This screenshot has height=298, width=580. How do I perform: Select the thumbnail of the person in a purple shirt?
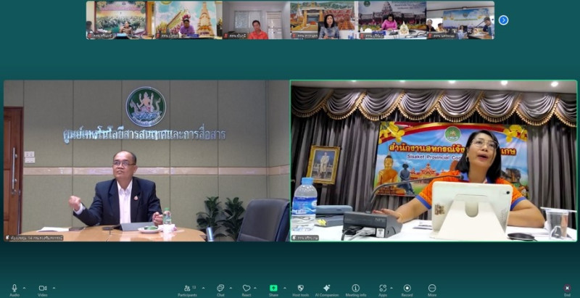(188, 20)
